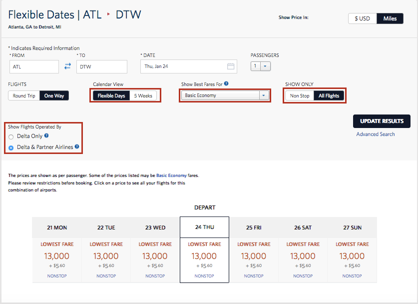Choose the 13,000 miles fare for Monday 21
The height and width of the screenshot is (304, 418).
tap(57, 256)
